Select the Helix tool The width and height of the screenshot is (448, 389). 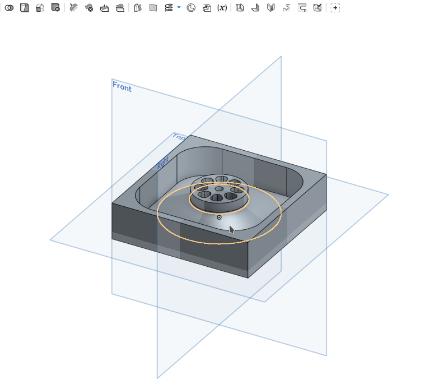[x=169, y=8]
